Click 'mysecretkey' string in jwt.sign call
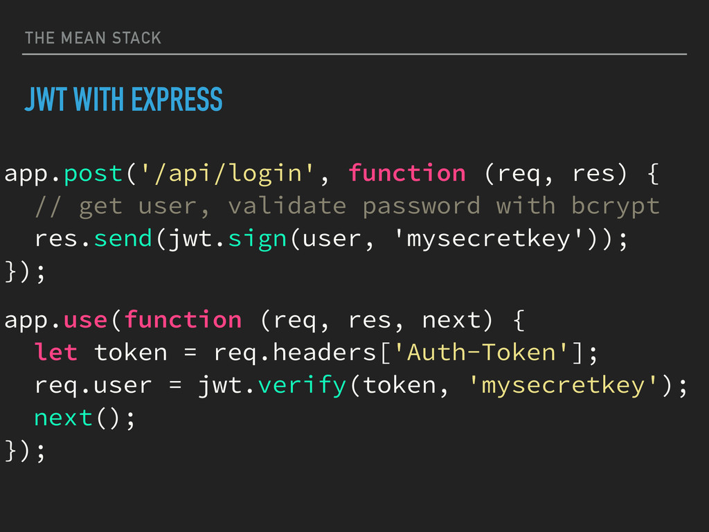Viewport: 709px width, 532px height. [488, 240]
